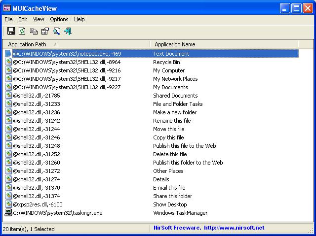Sort by Application Name column header
The image size is (316, 236).
224,44
